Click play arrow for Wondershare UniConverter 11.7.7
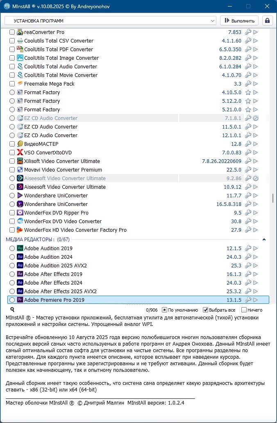This screenshot has width=277, height=423. tap(255, 196)
